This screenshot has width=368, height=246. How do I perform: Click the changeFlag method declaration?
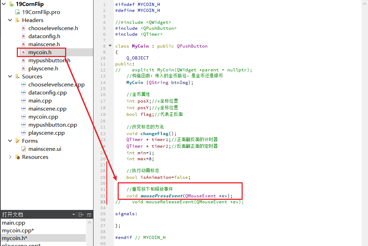(x=151, y=134)
